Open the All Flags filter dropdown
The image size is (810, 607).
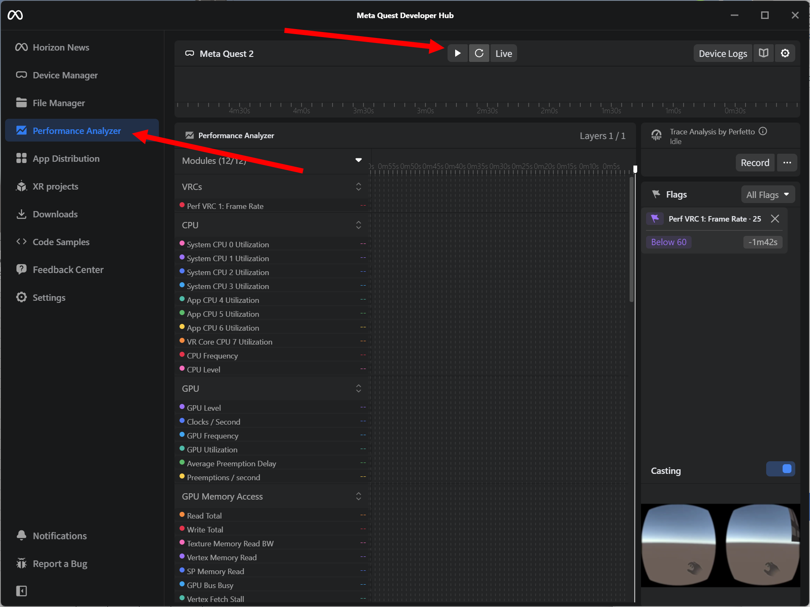point(768,195)
